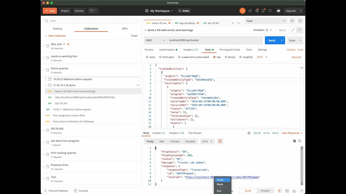Choose Undo from the context menu
The width and height of the screenshot is (346, 194).
(222, 180)
